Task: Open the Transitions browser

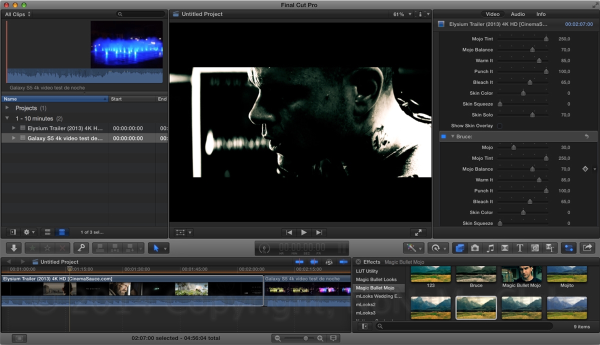Action: (x=505, y=247)
